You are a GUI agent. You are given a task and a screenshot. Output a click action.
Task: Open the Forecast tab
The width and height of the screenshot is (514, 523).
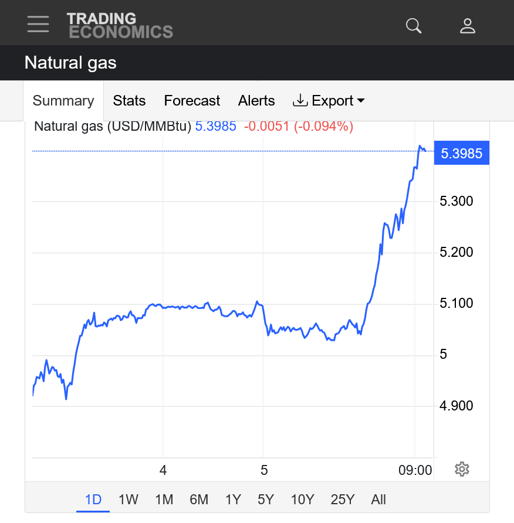pos(192,101)
